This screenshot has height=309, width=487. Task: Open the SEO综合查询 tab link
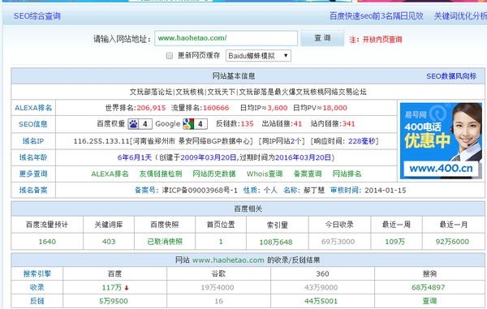(x=37, y=16)
